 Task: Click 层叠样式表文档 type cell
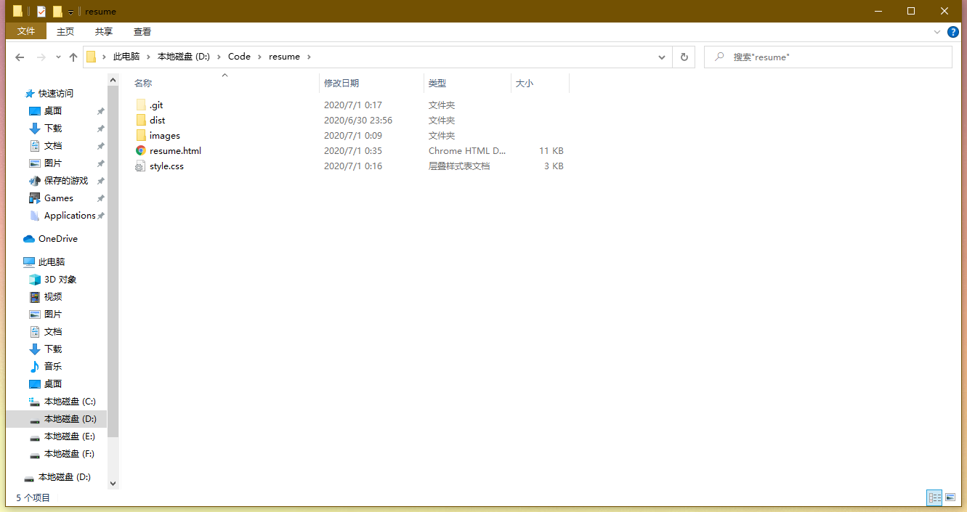(459, 166)
